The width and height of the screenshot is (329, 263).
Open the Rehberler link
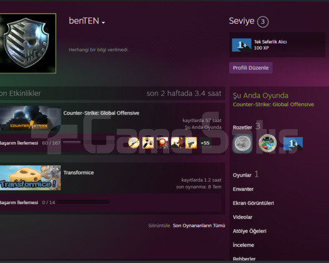pos(244,259)
